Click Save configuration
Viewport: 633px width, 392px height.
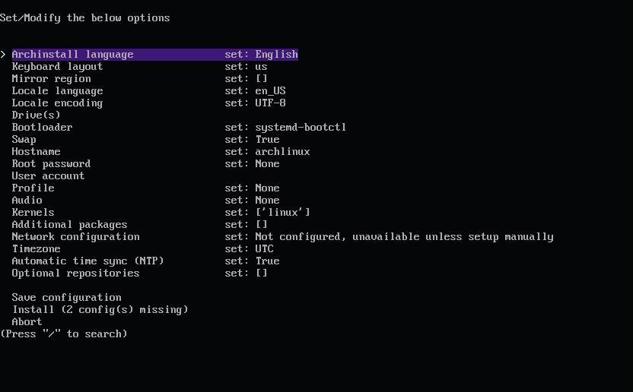(67, 298)
